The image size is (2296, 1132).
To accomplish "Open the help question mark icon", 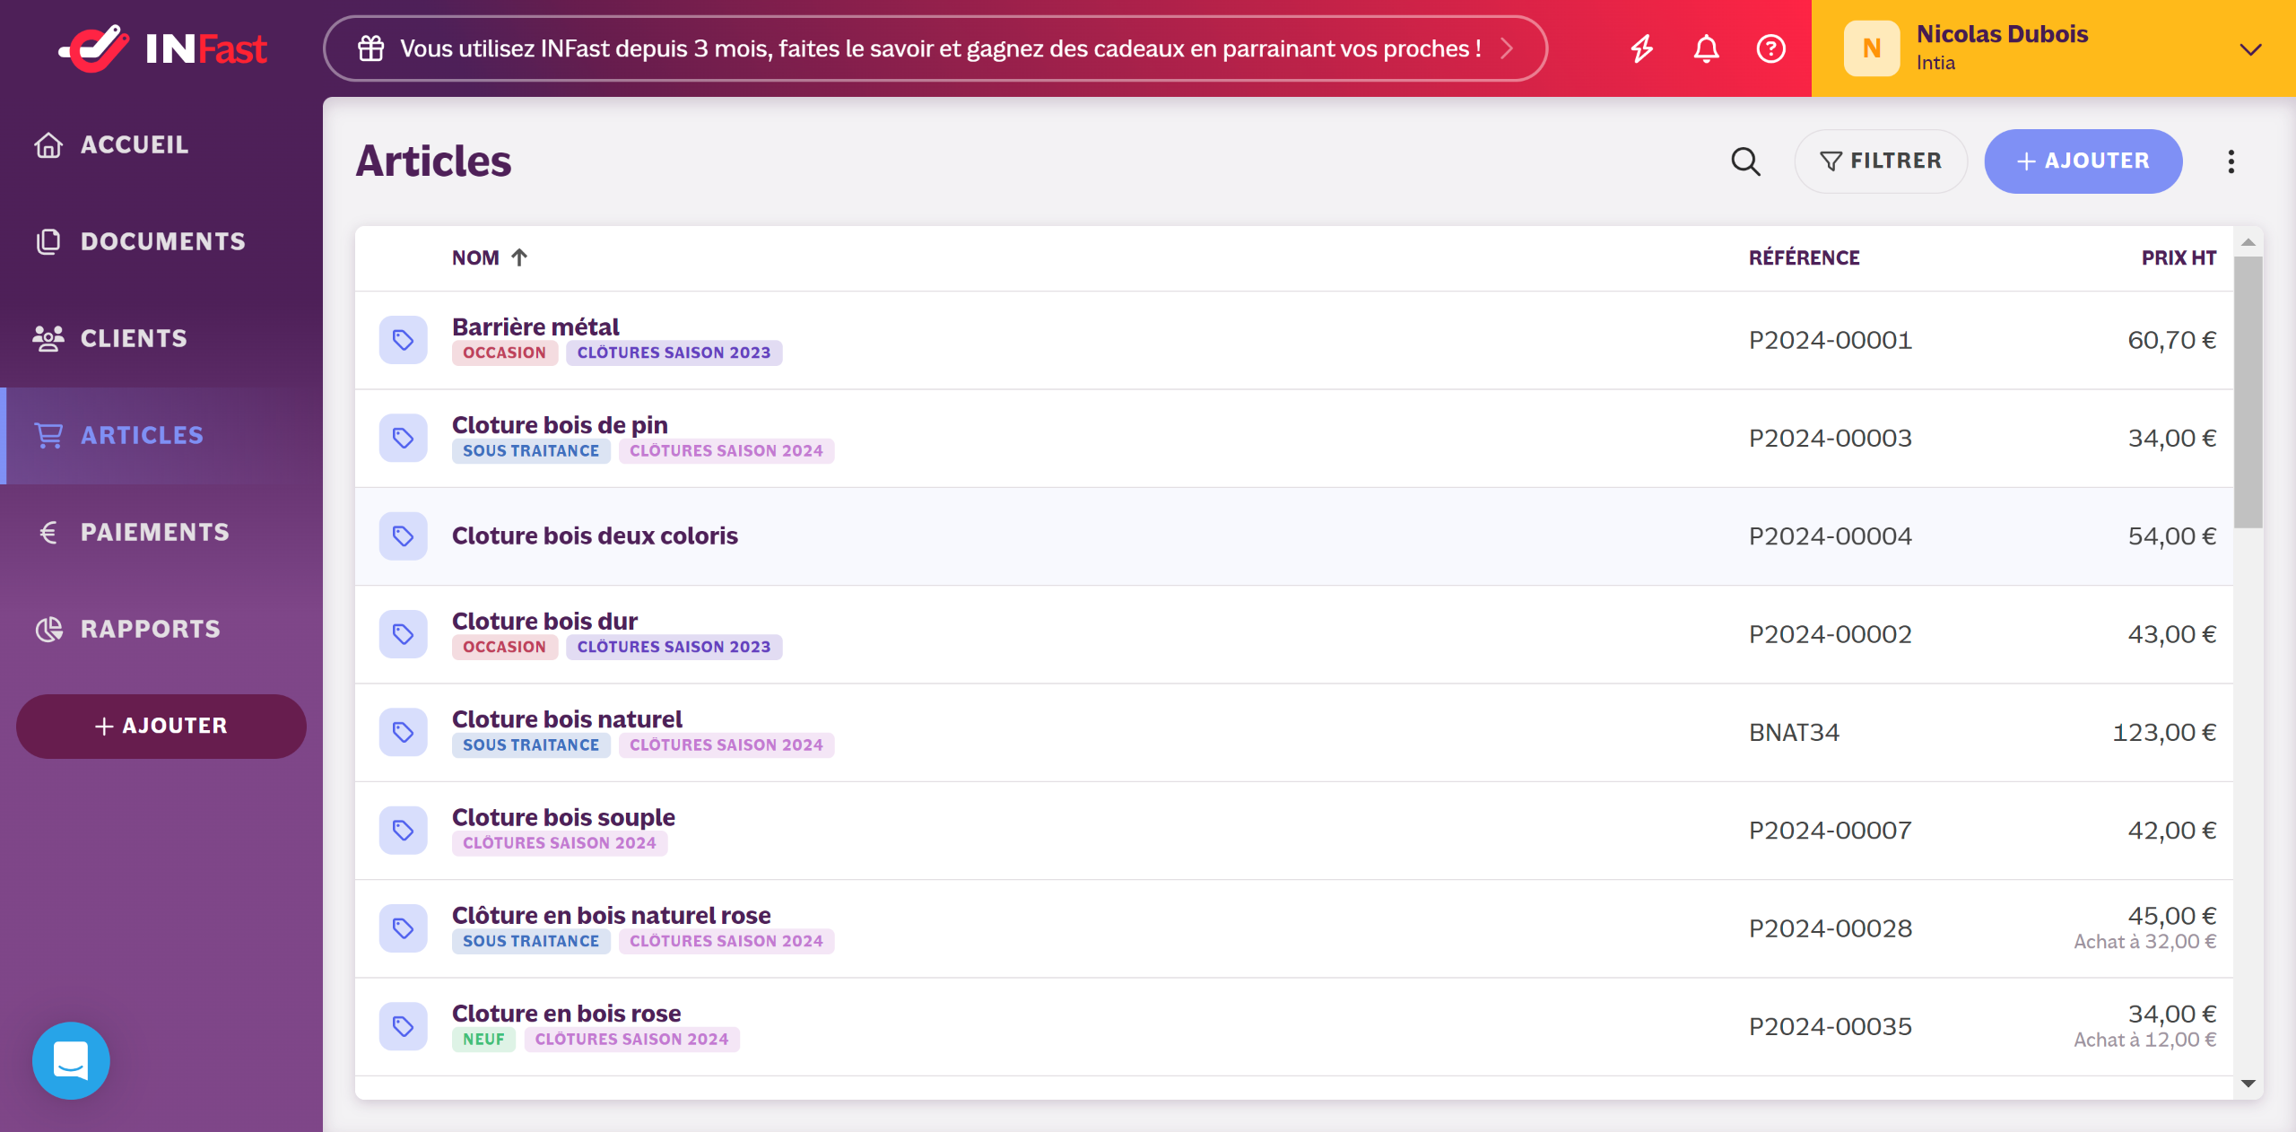I will coord(1770,48).
